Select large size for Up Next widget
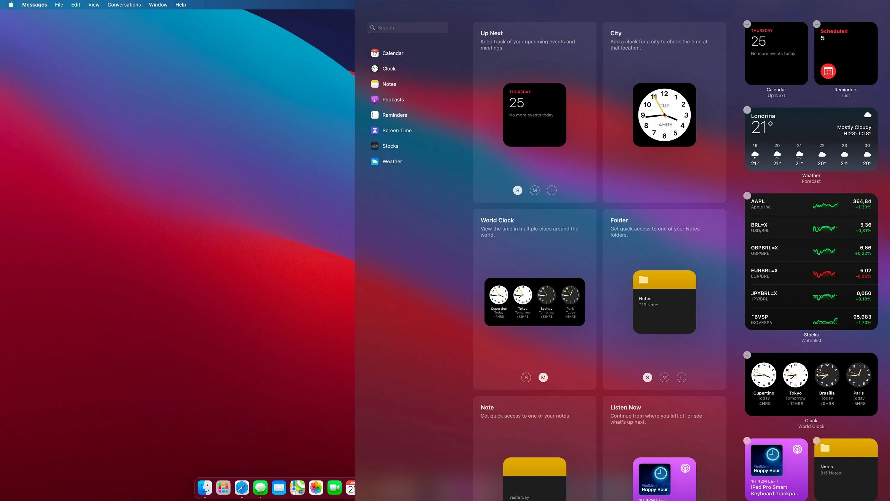Viewport: 890px width, 501px height. [552, 191]
